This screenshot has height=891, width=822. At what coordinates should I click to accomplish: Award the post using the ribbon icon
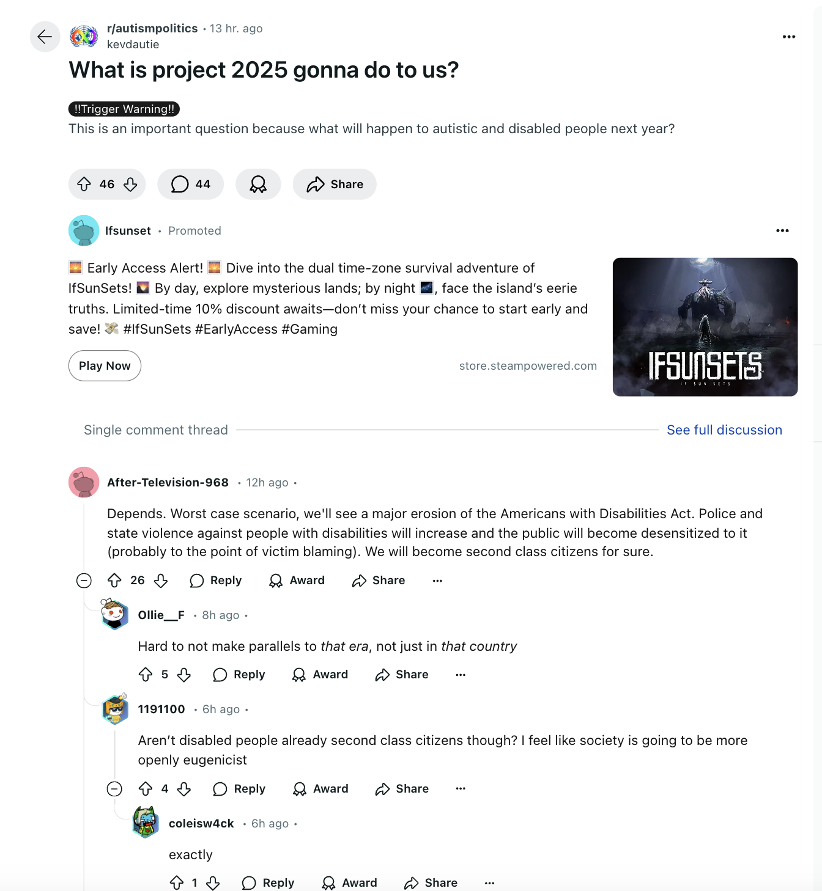(x=258, y=184)
